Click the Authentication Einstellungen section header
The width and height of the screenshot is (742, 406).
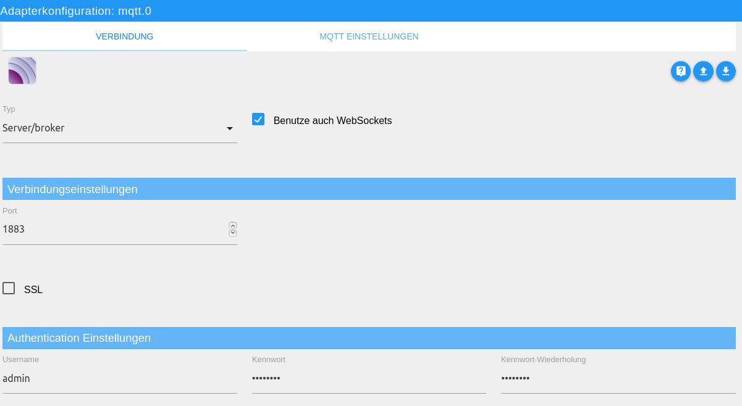(369, 338)
